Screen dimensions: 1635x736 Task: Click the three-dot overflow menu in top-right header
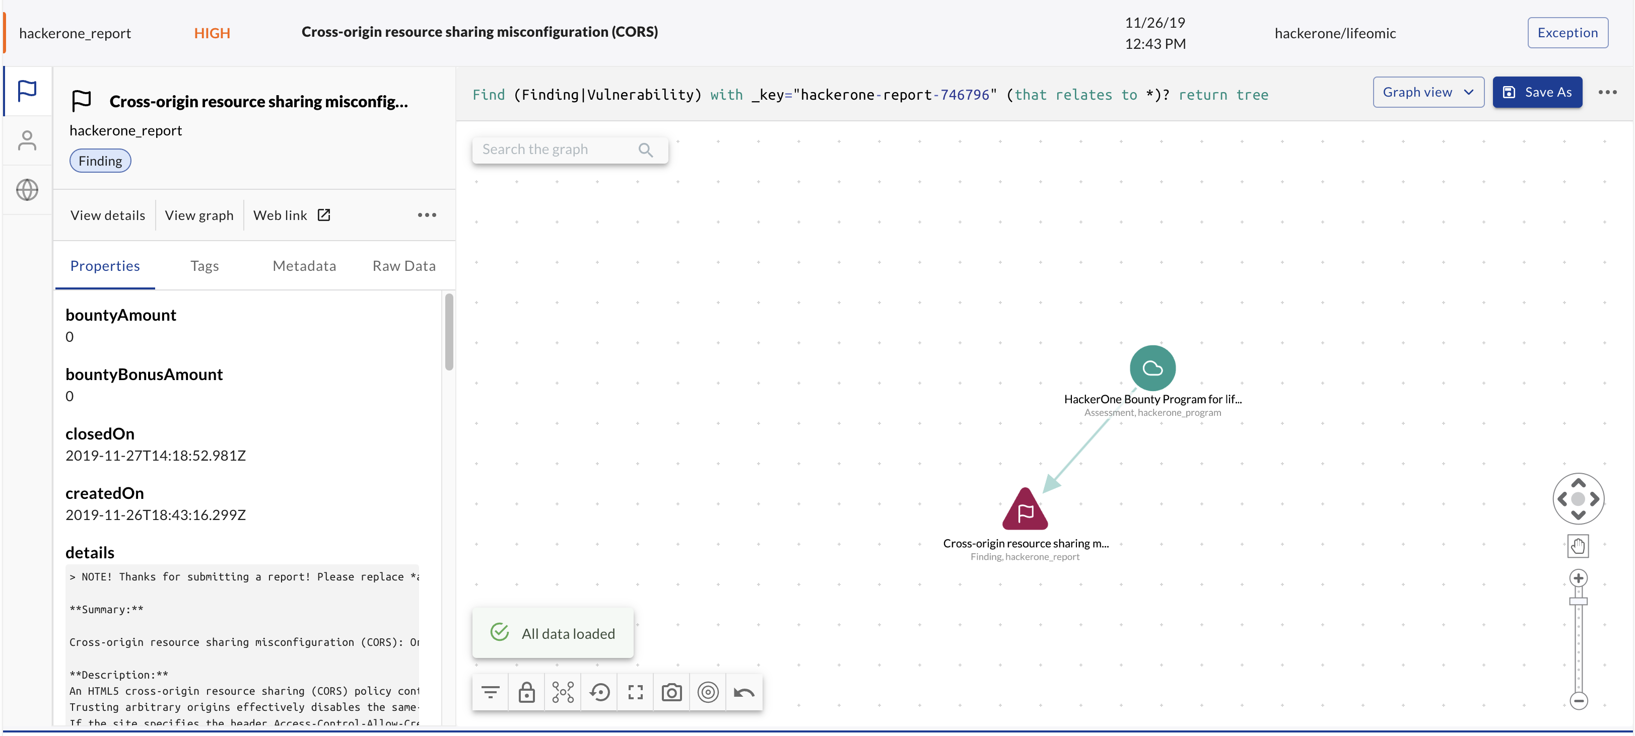pos(1609,93)
